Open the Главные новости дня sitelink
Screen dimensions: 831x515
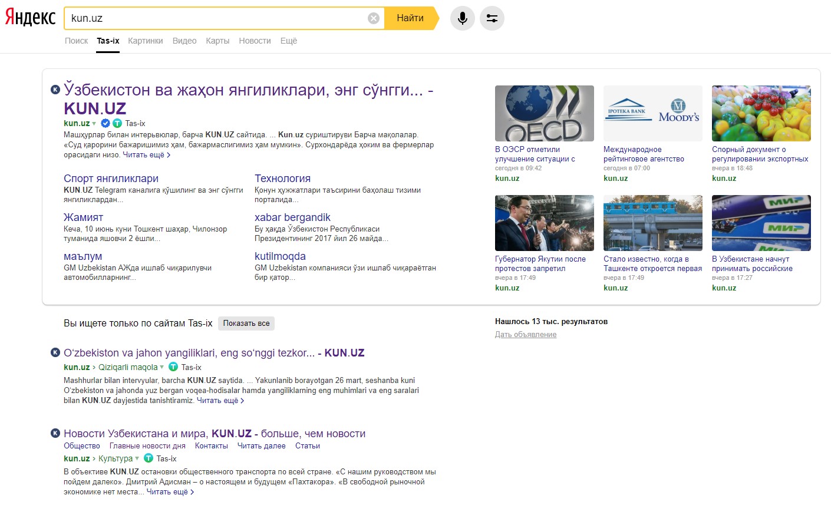(147, 446)
